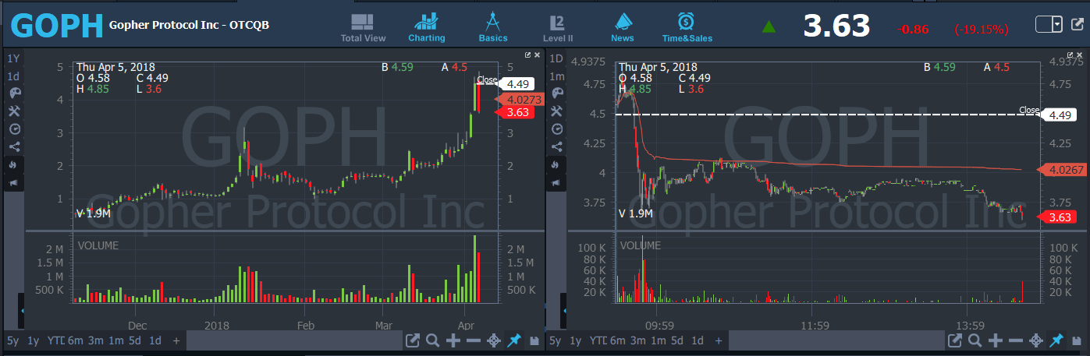The width and height of the screenshot is (1090, 356).
Task: Select the 6m range on left chart
Action: click(x=75, y=340)
